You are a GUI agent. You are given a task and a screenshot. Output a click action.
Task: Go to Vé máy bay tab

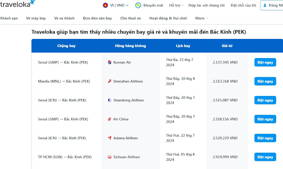click(36, 18)
